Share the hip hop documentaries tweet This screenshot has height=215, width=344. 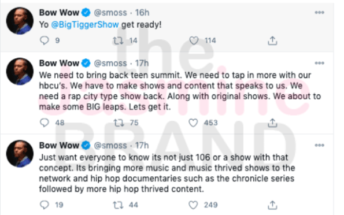tap(272, 205)
